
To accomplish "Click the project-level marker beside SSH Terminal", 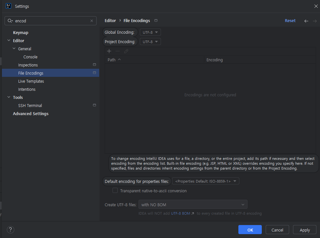I will [x=94, y=105].
